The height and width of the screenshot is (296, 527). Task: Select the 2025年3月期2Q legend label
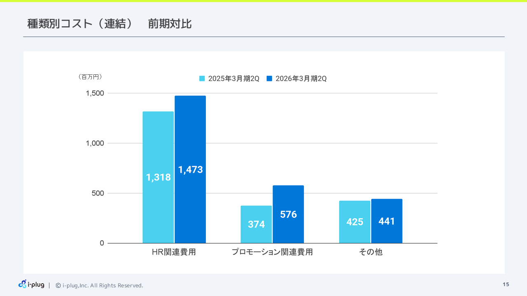pos(233,79)
